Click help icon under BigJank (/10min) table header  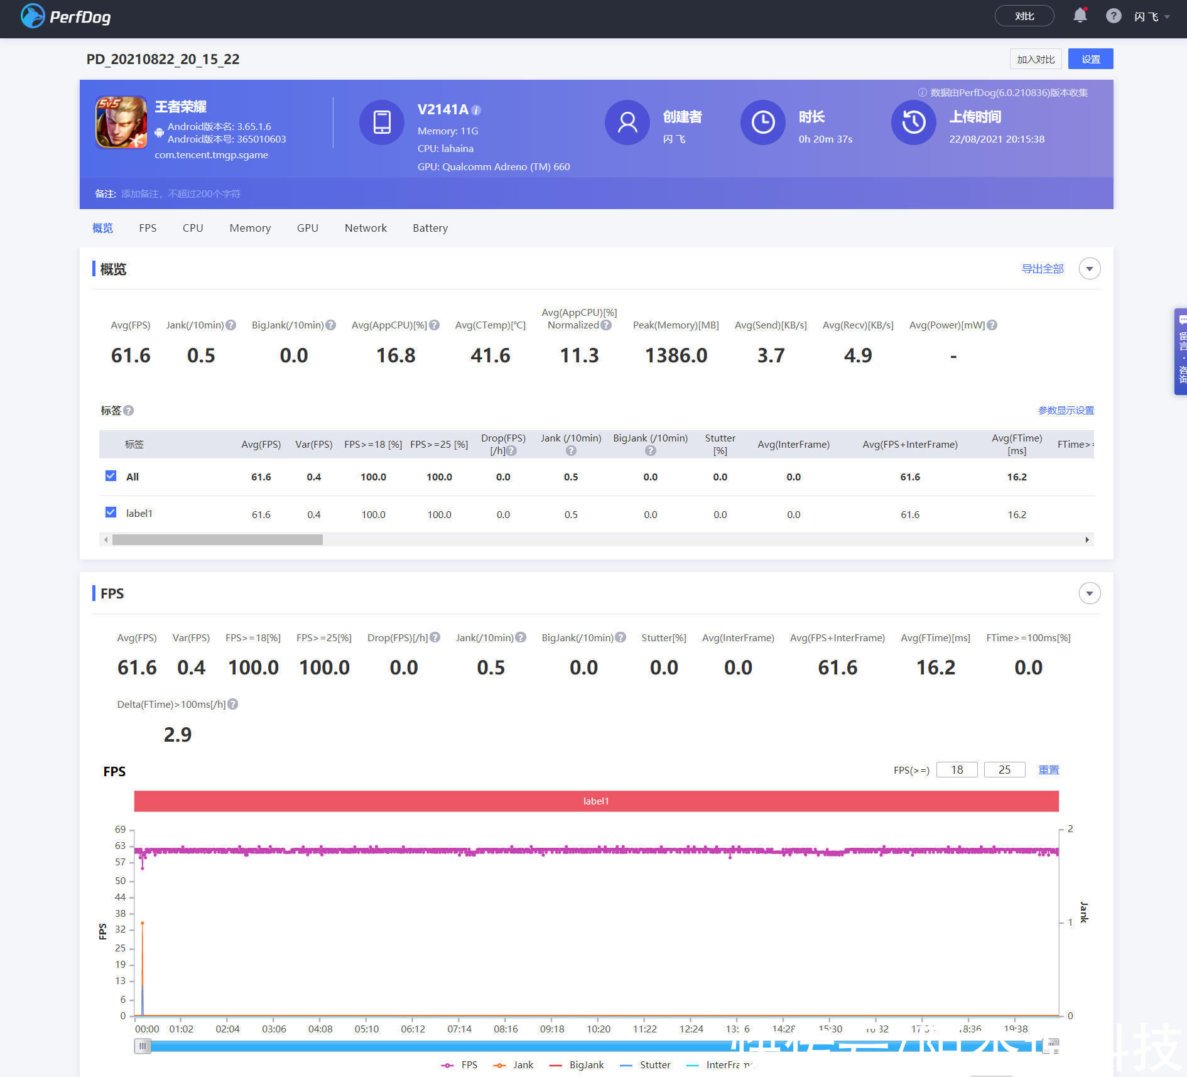click(x=651, y=451)
